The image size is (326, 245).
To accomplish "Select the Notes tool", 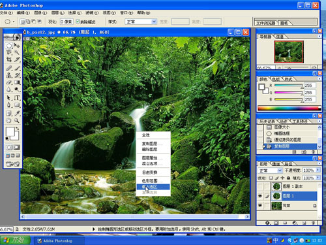I will [x=8, y=114].
